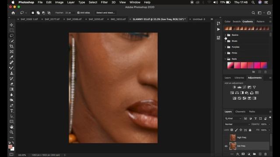
Task: Select the first Reds gradient swatch
Action: (x=231, y=65)
